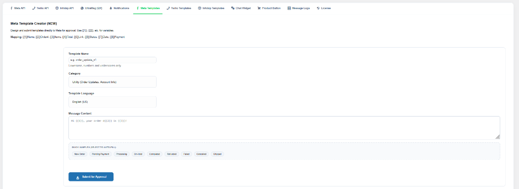Select the Failed quick sample chip
The image size is (519, 189).
[x=187, y=154]
